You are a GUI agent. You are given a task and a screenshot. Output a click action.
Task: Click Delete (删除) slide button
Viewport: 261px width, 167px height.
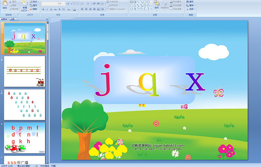tap(34, 9)
